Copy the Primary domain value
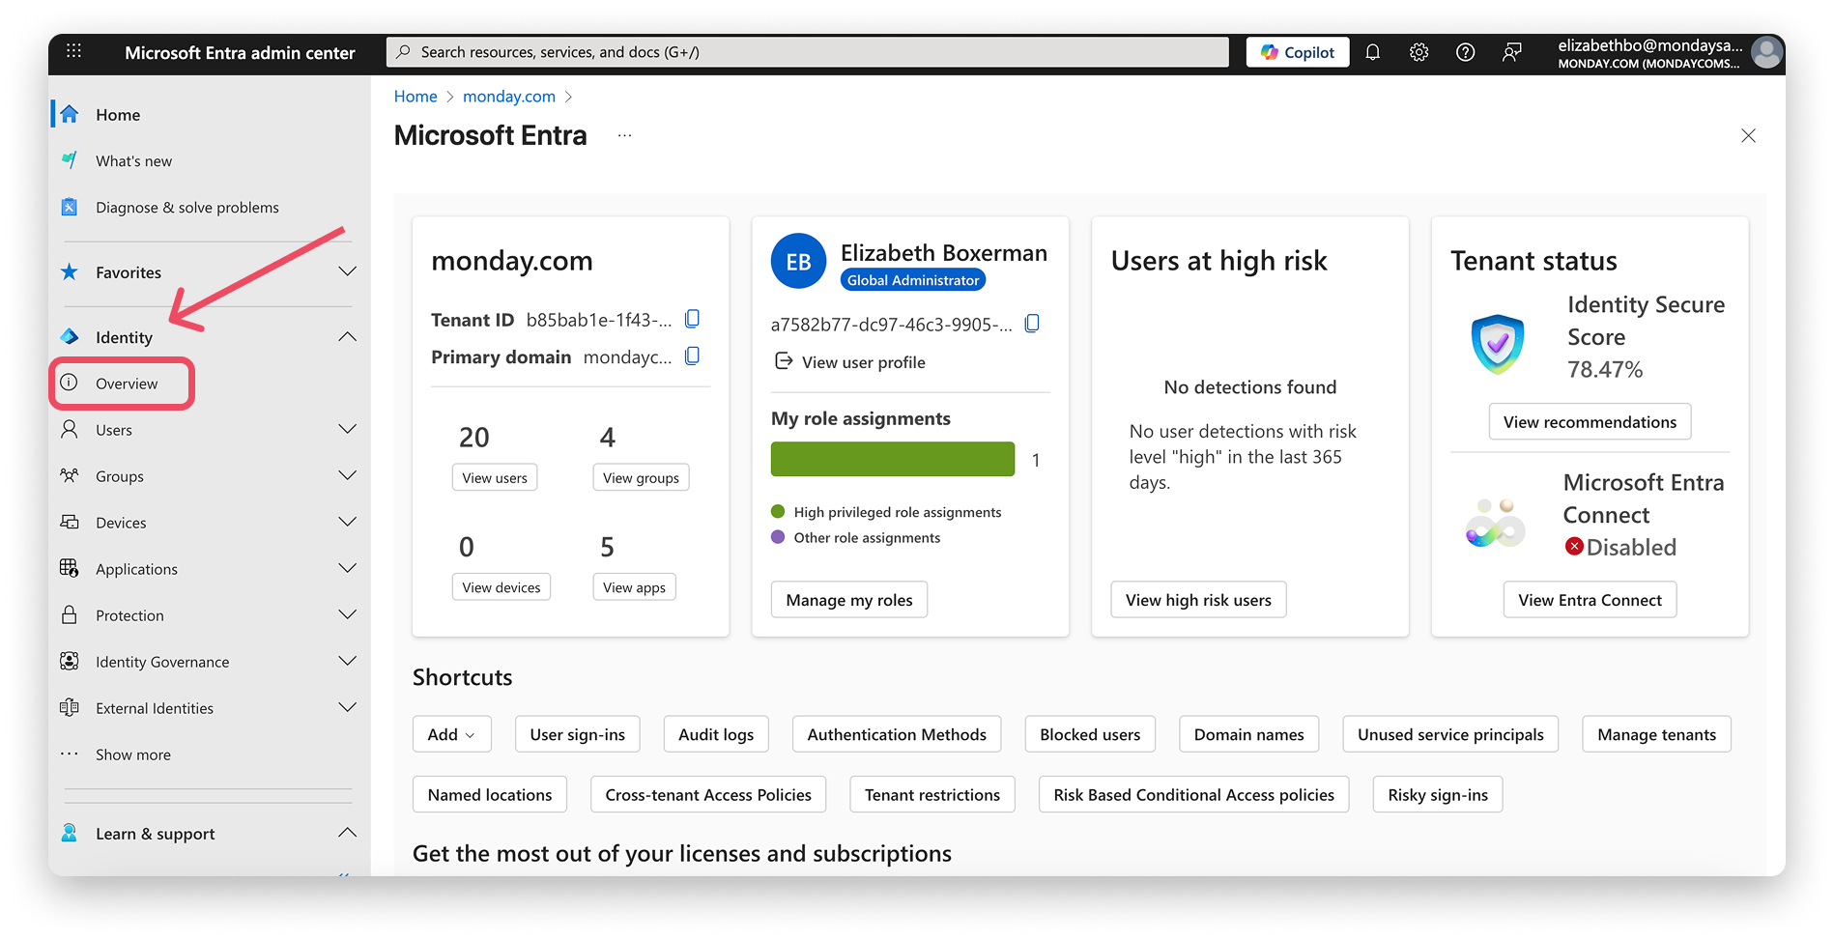This screenshot has height=939, width=1834. point(692,356)
